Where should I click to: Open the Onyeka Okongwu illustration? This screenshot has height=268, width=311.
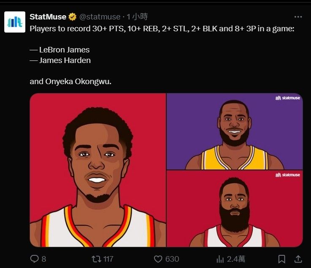tap(98, 170)
